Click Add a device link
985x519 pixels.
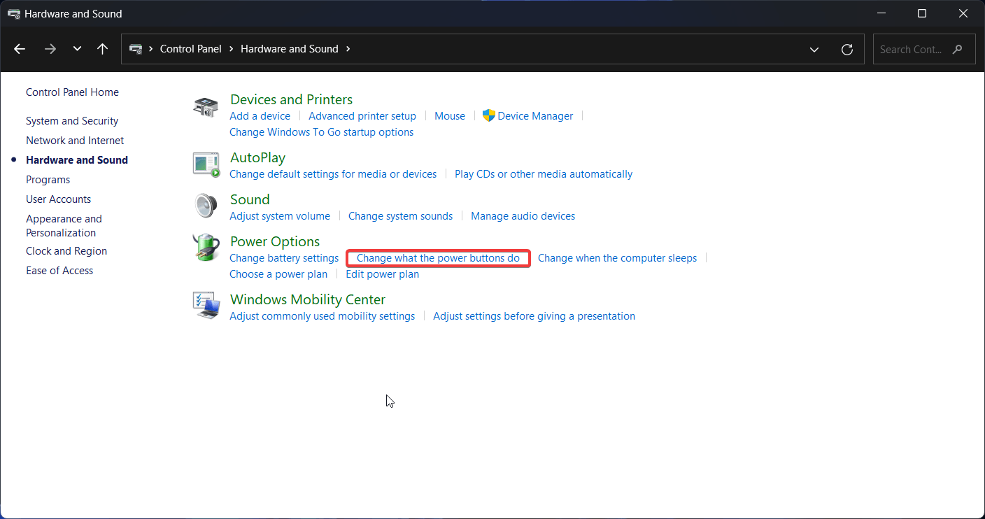coord(260,116)
